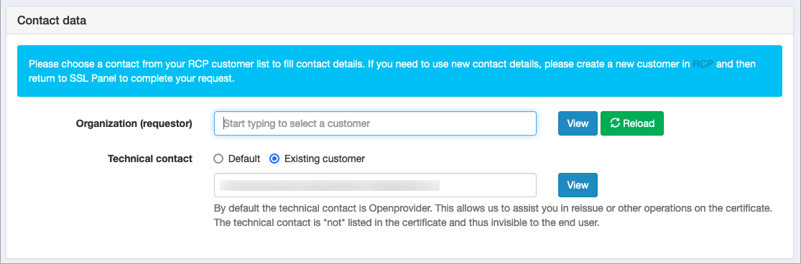Click the Technical contact label
The height and width of the screenshot is (264, 801).
[x=150, y=159]
